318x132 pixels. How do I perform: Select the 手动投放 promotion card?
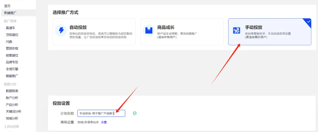tap(270, 32)
